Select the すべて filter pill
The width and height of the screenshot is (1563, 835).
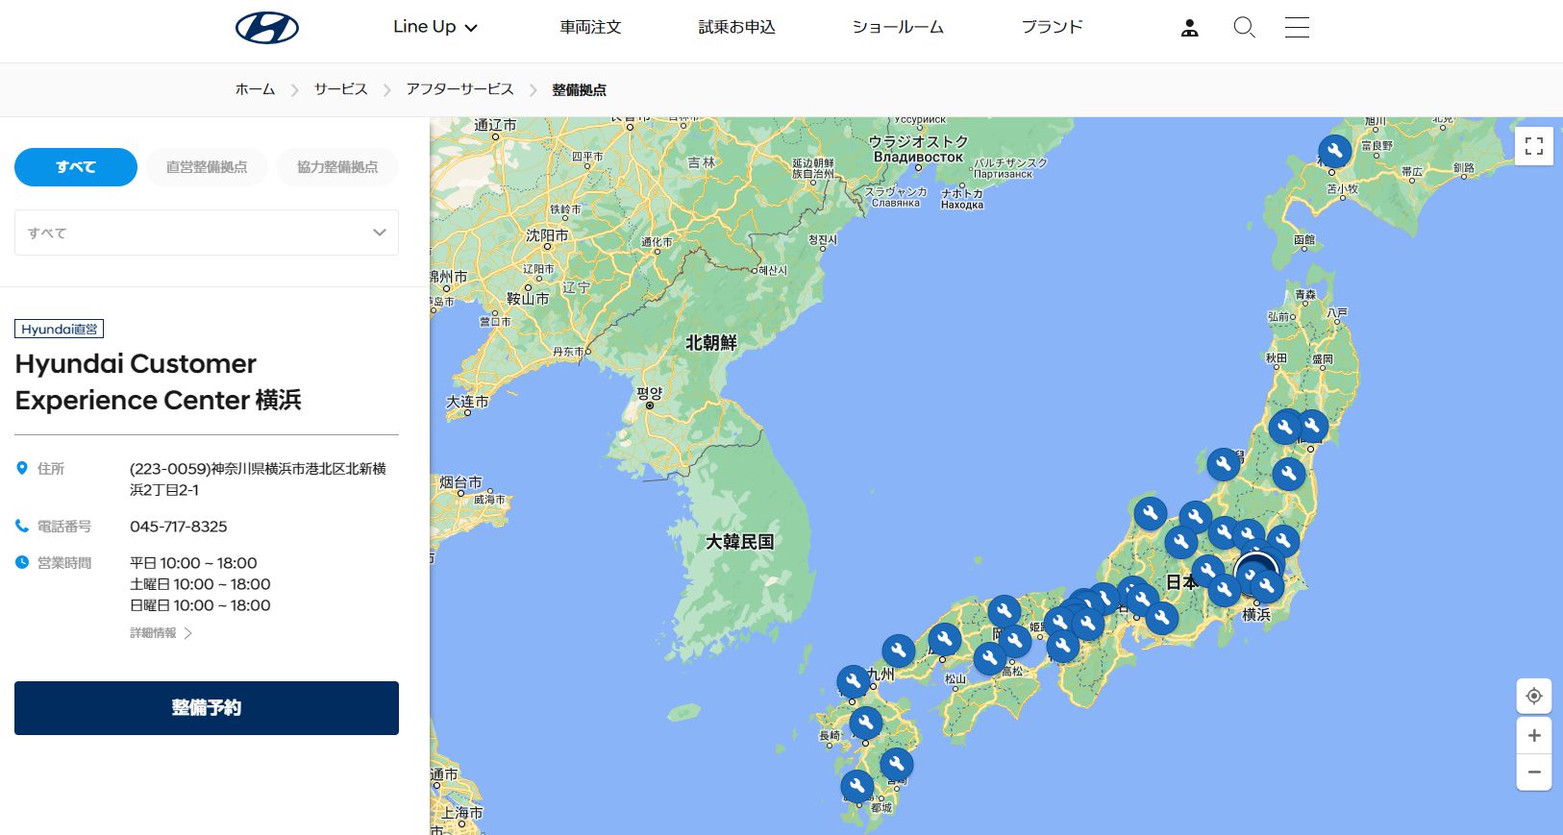click(76, 167)
